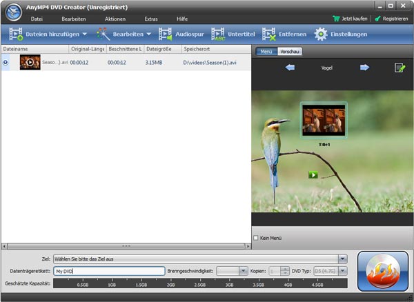Click the Jetzt kaufen cart link

pyautogui.click(x=350, y=19)
